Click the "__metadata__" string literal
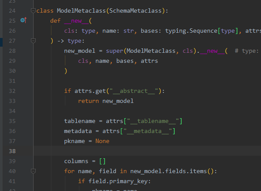 (x=148, y=131)
